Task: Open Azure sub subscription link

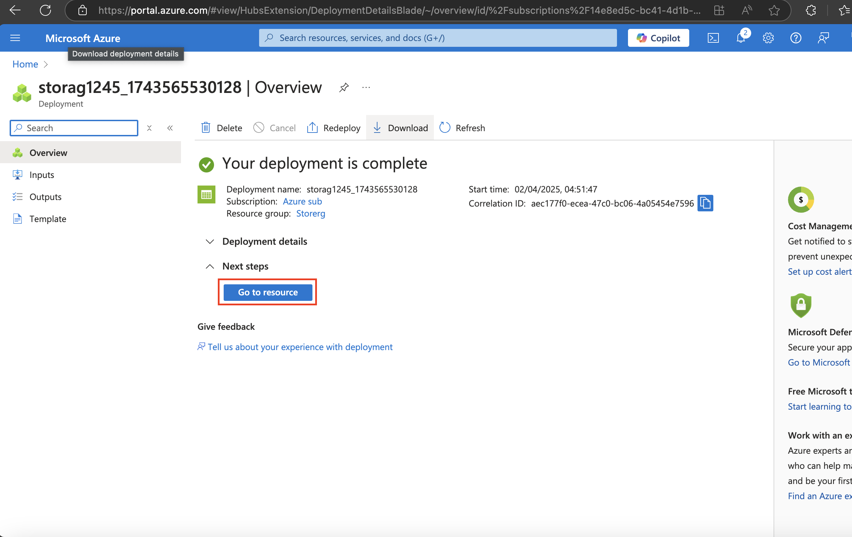Action: (302, 201)
